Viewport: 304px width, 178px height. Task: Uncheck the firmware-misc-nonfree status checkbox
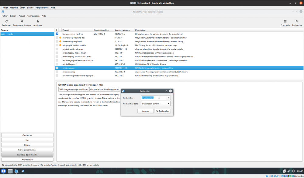click(57, 34)
